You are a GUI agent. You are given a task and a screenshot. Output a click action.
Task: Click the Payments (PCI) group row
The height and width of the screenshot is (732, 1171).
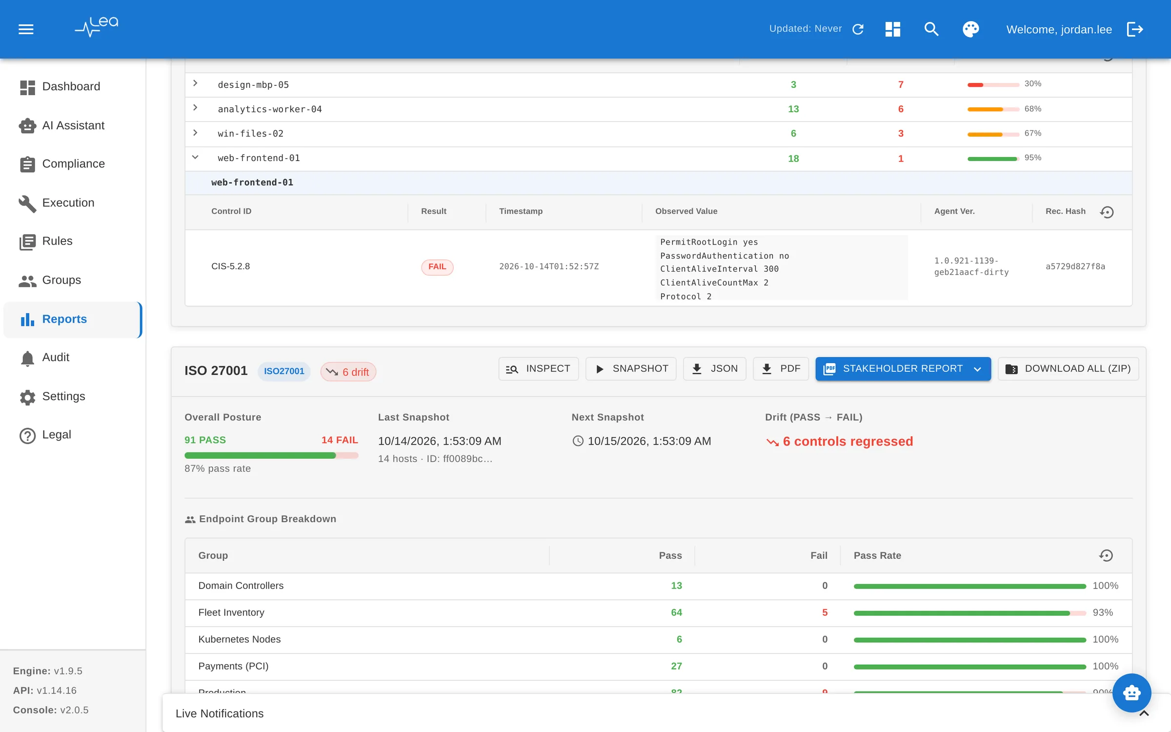coord(659,667)
